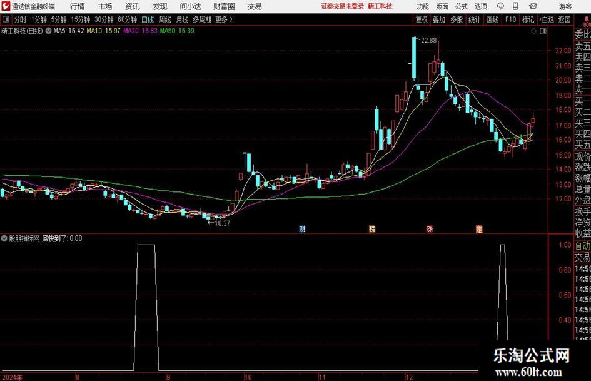Screen dimensions: 591x381
Task: Open the 选项 menu
Action: (x=480, y=6)
